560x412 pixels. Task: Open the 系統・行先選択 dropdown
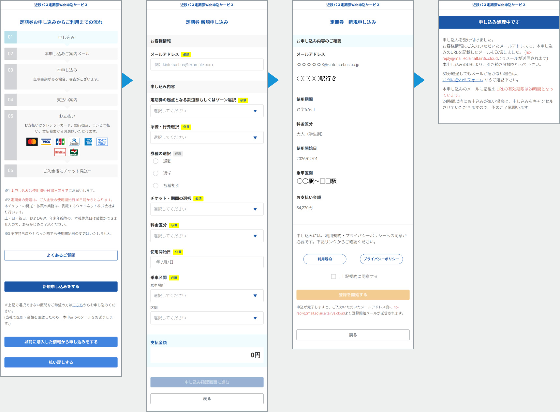pyautogui.click(x=207, y=137)
